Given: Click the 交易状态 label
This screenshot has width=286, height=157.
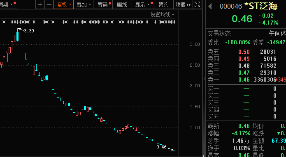Looking at the screenshot, I should click(x=219, y=34).
